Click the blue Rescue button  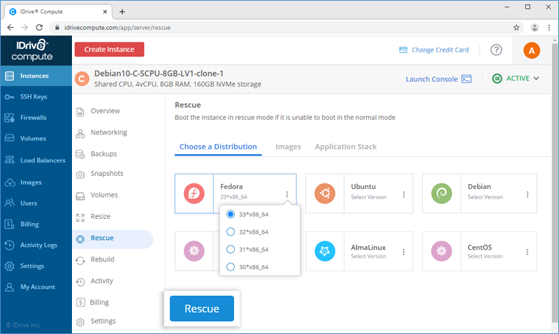tap(202, 308)
